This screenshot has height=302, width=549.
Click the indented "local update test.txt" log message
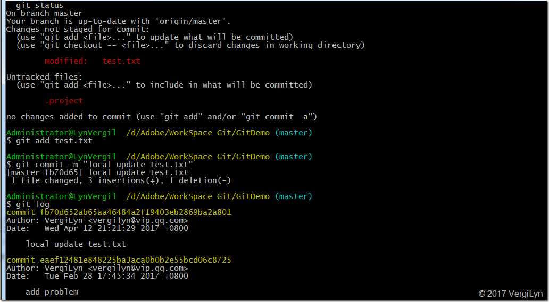pyautogui.click(x=76, y=244)
